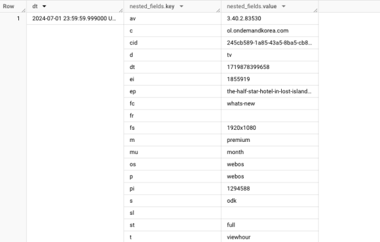The width and height of the screenshot is (380, 242).
Task: Open the dt column dropdown arrow
Action: coord(44,6)
